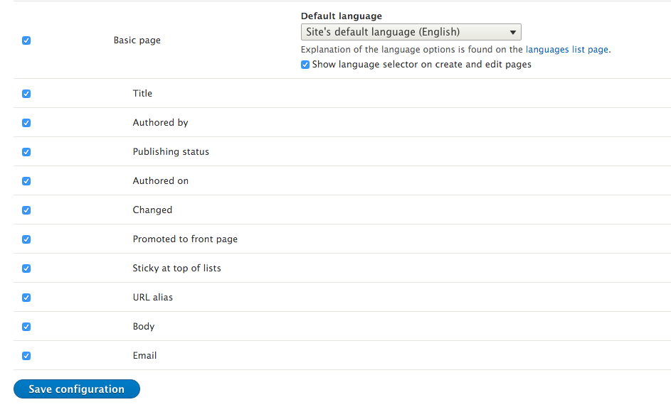
Task: Click the Save configuration button
Action: coord(77,389)
